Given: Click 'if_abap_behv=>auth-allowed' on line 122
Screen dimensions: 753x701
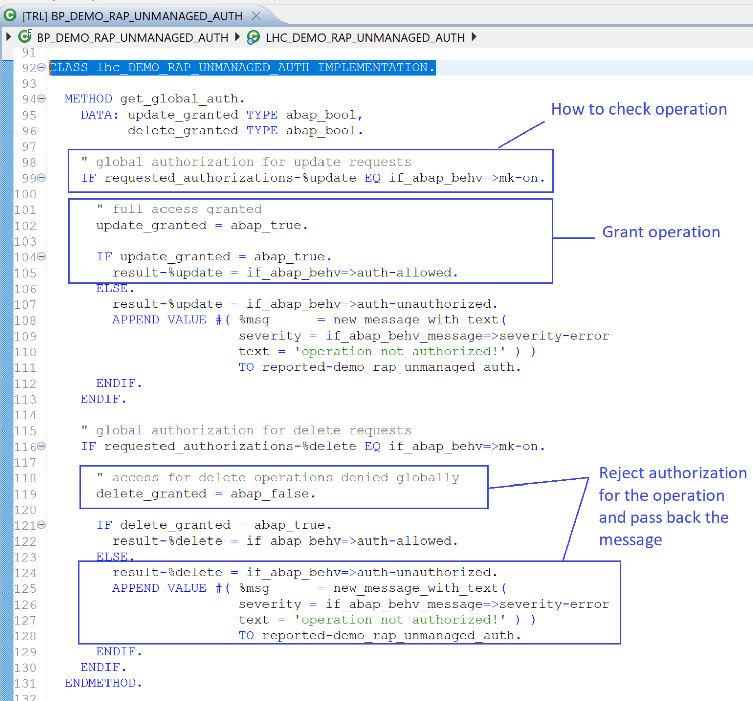Looking at the screenshot, I should 349,541.
